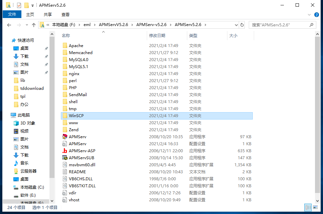Image resolution: width=323 pixels, height=214 pixels.
Task: Click the PHP folder icon
Action: click(65, 87)
